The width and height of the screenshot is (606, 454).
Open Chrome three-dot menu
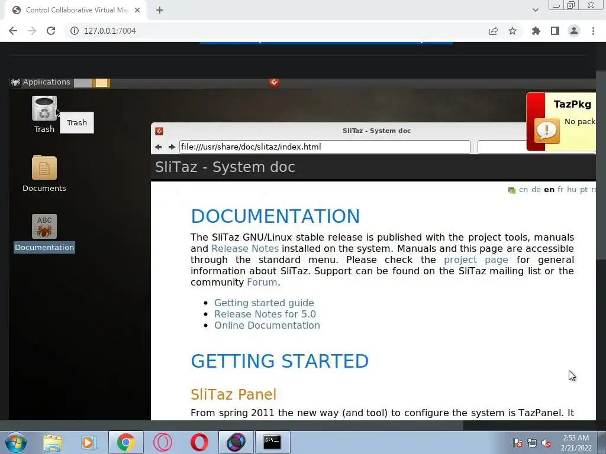[x=593, y=31]
